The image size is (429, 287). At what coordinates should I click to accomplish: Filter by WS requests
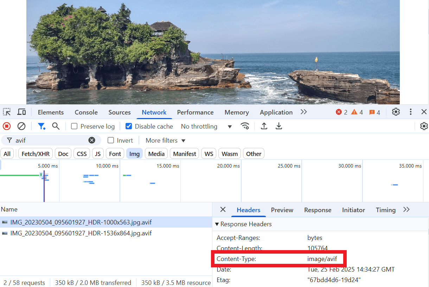pos(209,154)
